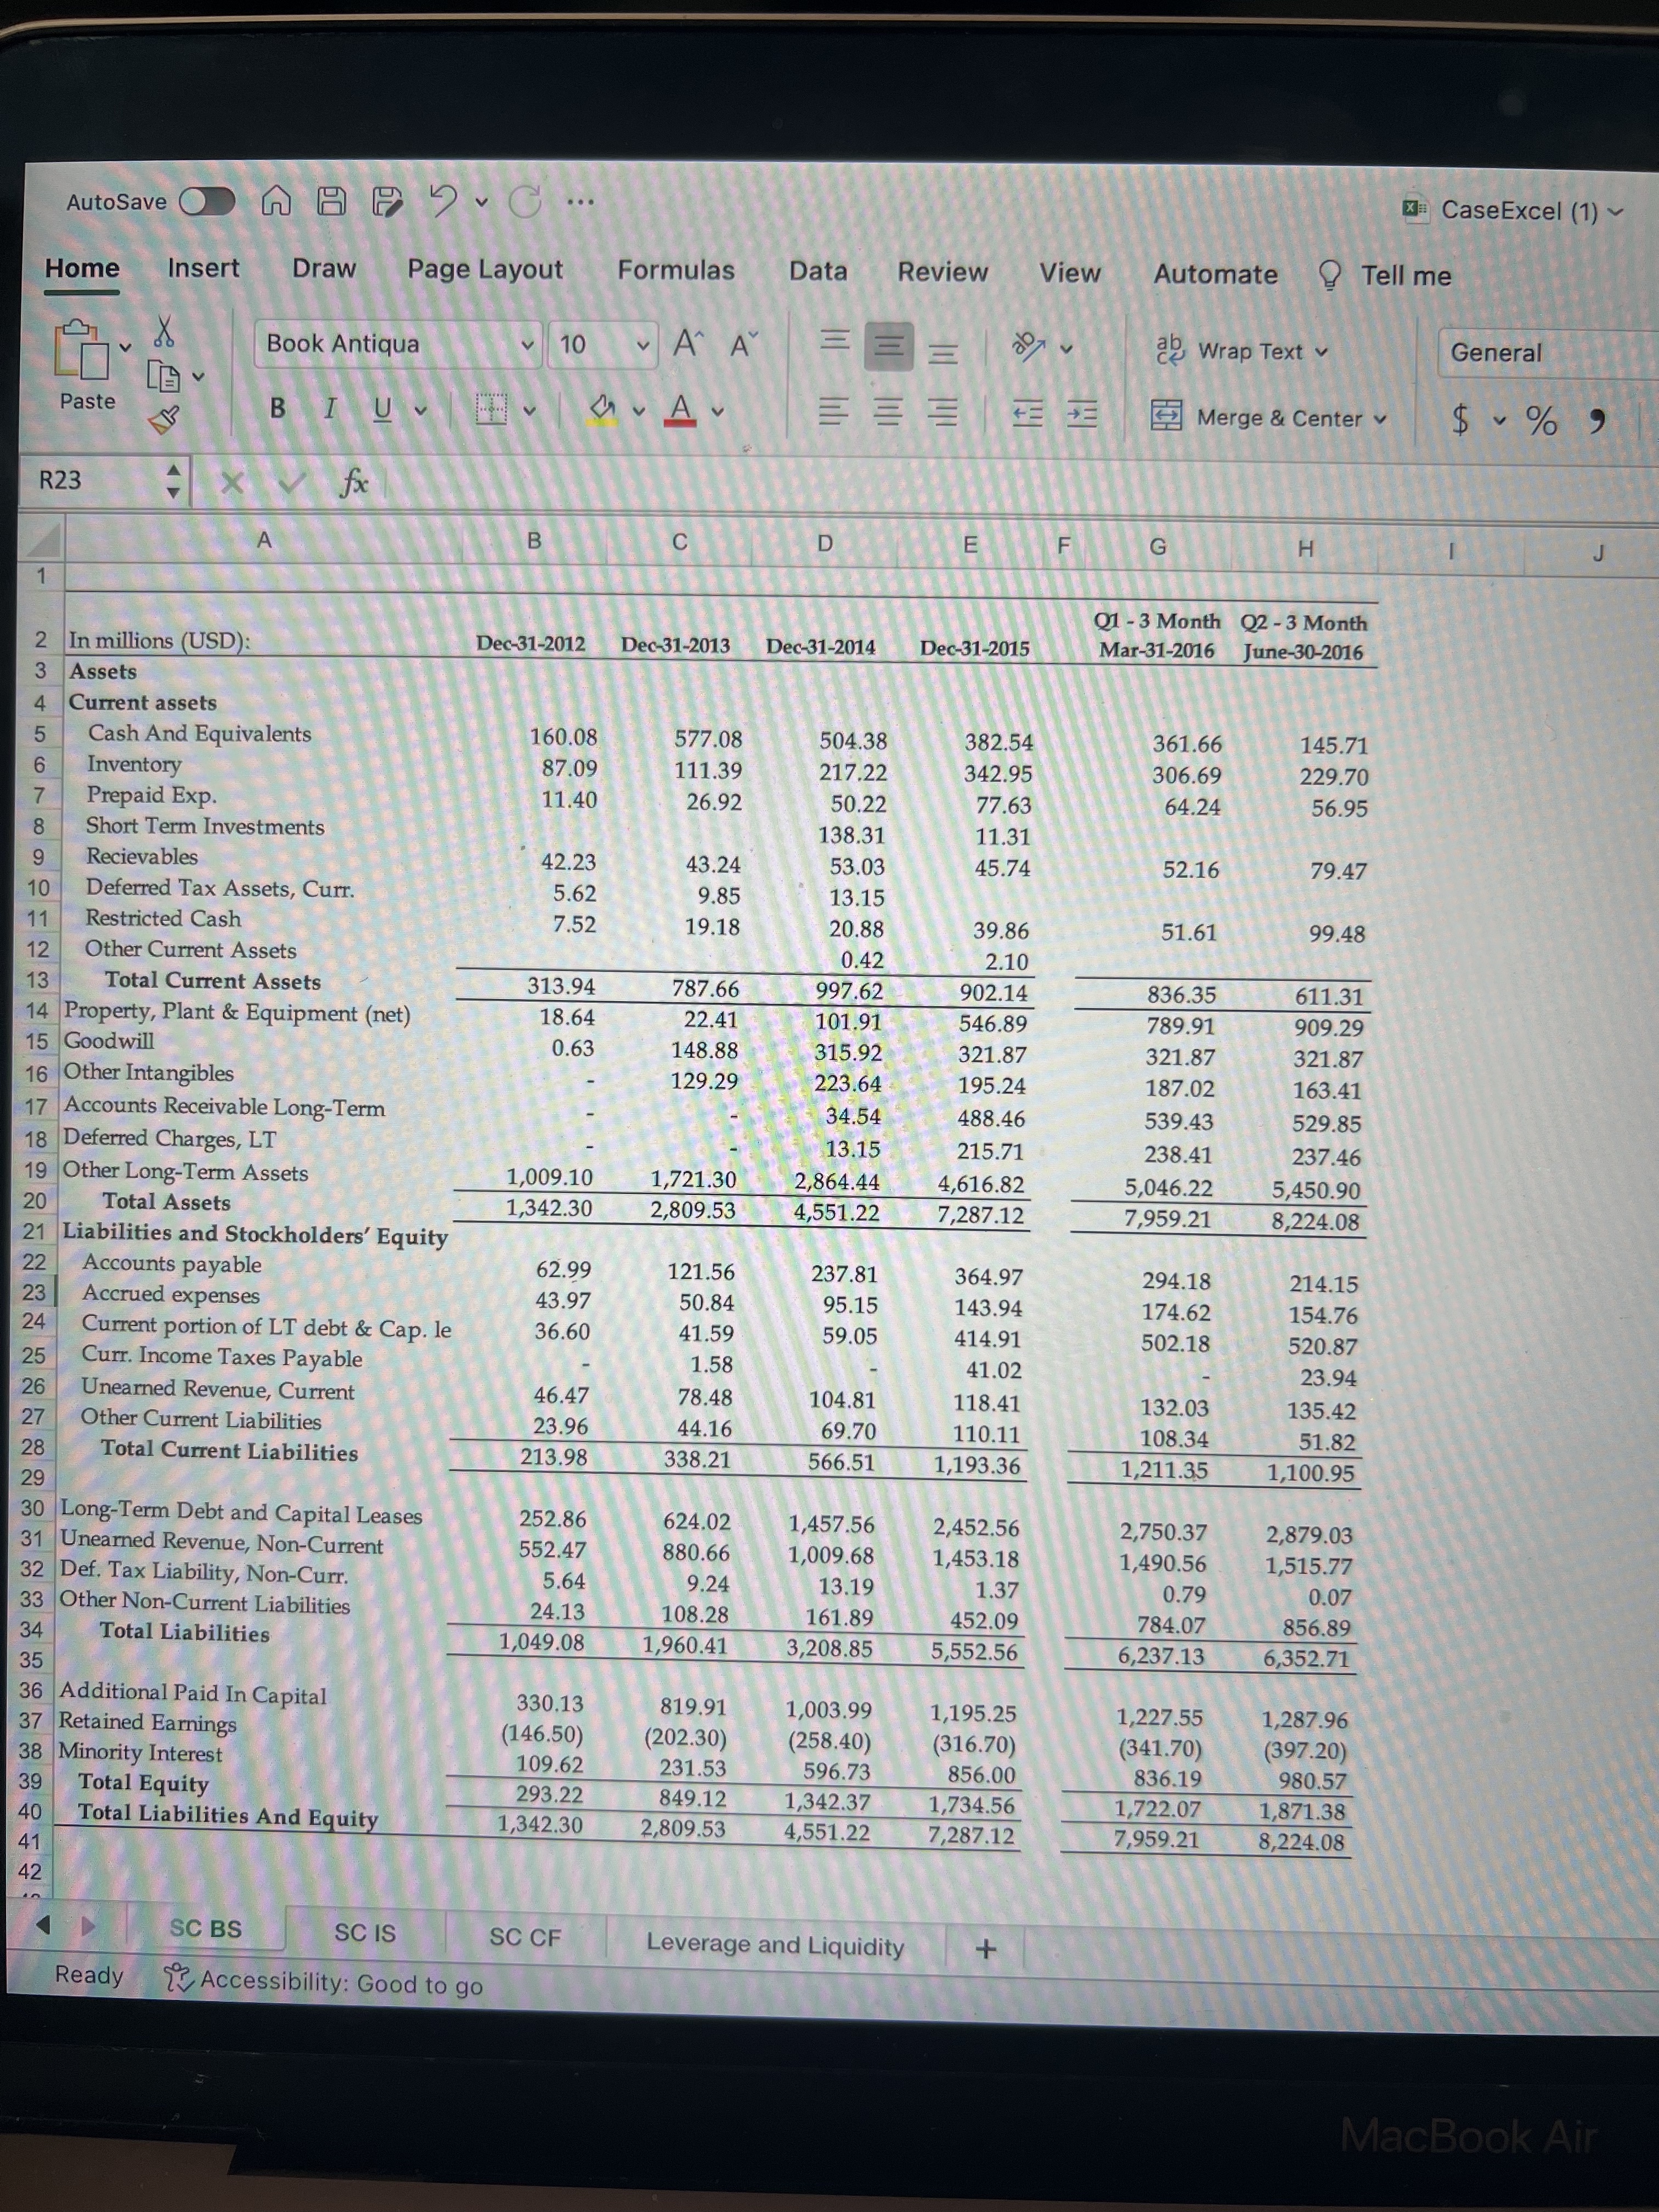Open the Book Antiqua font dropdown
The width and height of the screenshot is (1659, 2212).
coord(527,345)
